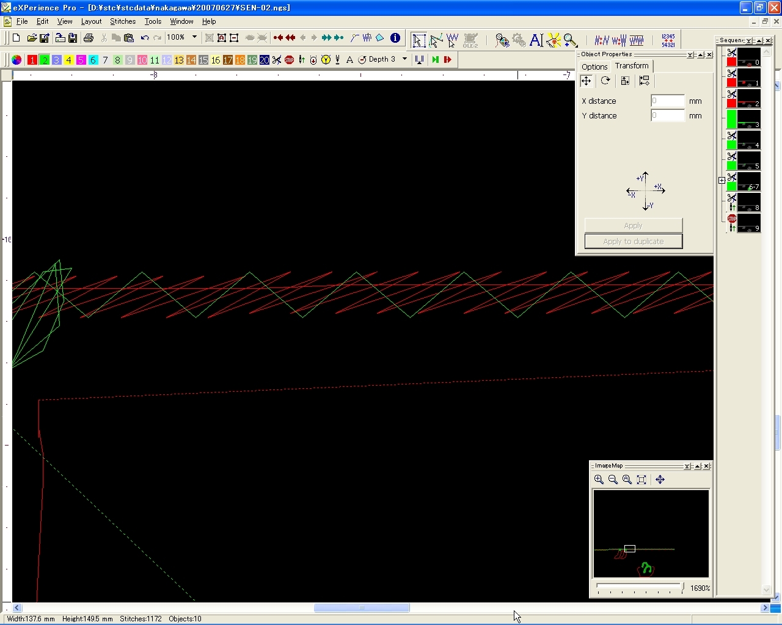Click the blue information icon in toolbar

(395, 38)
